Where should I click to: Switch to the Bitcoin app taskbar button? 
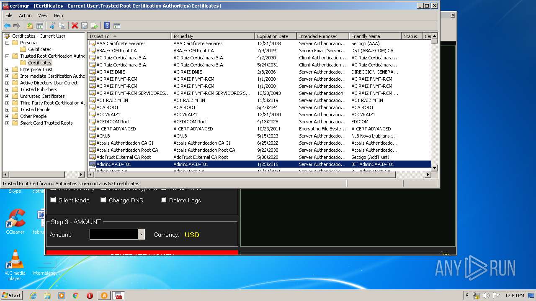pos(104,296)
